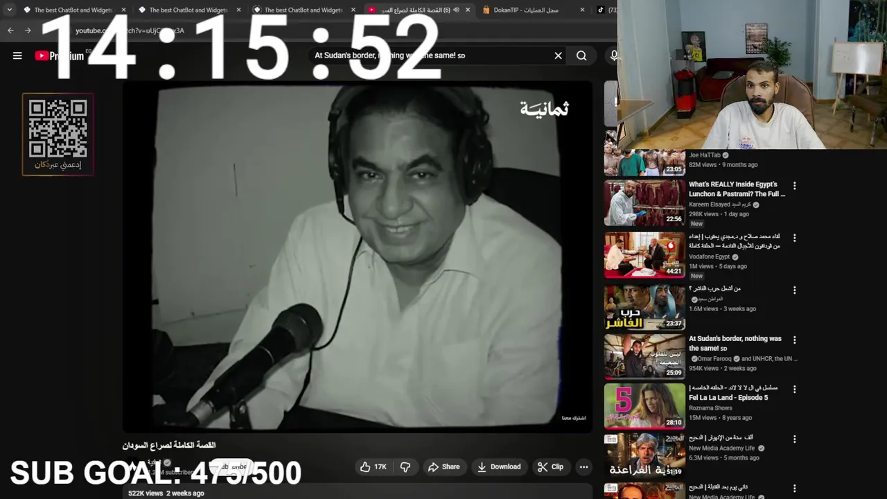Open the YouTube hamburger guide menu
Screen dimensions: 887x499
17,56
